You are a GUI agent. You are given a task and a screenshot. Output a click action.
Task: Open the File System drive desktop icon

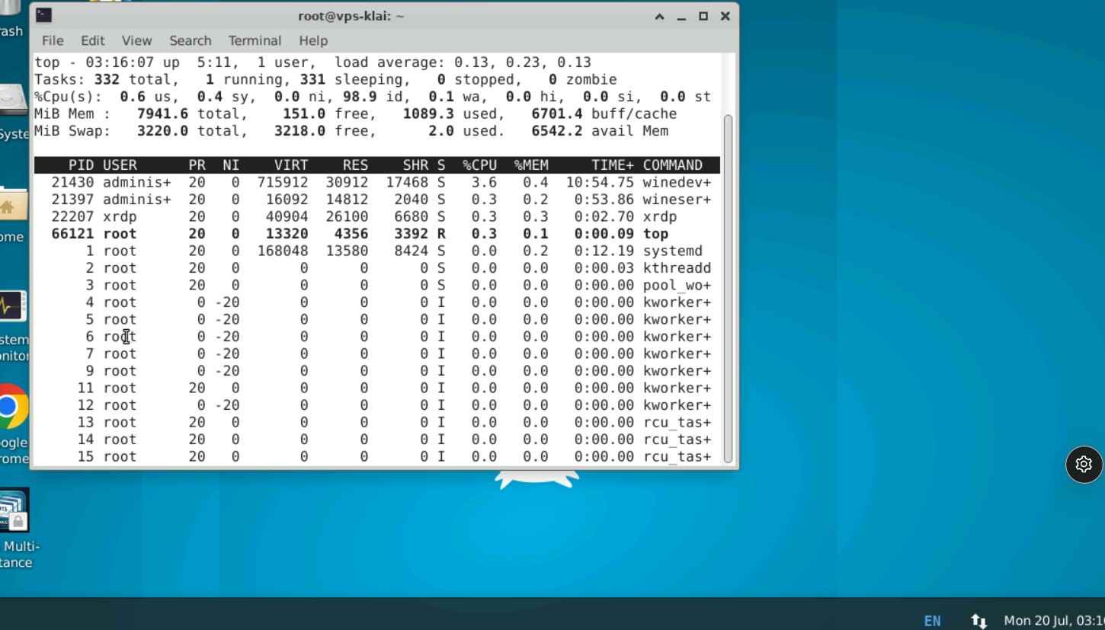click(x=12, y=101)
